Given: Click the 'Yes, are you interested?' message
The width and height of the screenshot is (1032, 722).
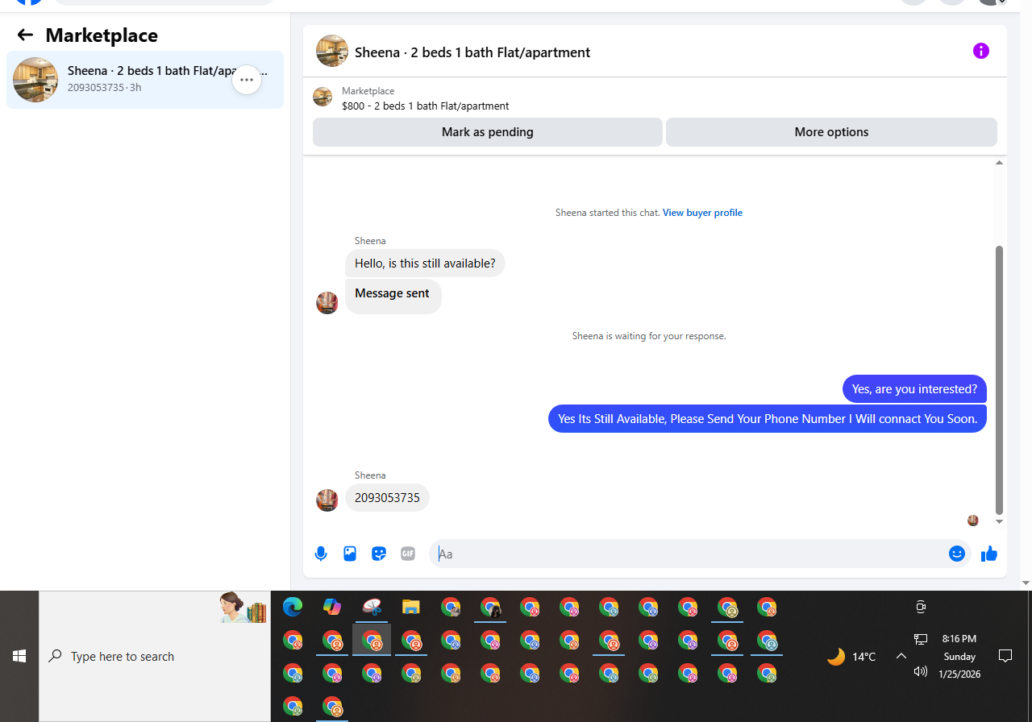Looking at the screenshot, I should click(914, 389).
